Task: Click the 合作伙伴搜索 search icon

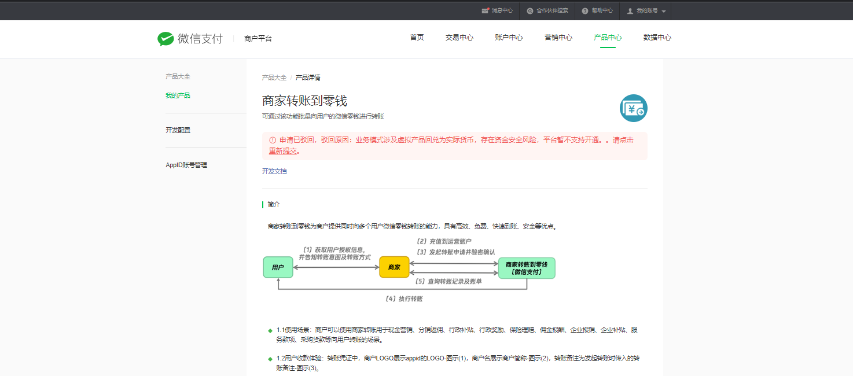Action: click(530, 11)
